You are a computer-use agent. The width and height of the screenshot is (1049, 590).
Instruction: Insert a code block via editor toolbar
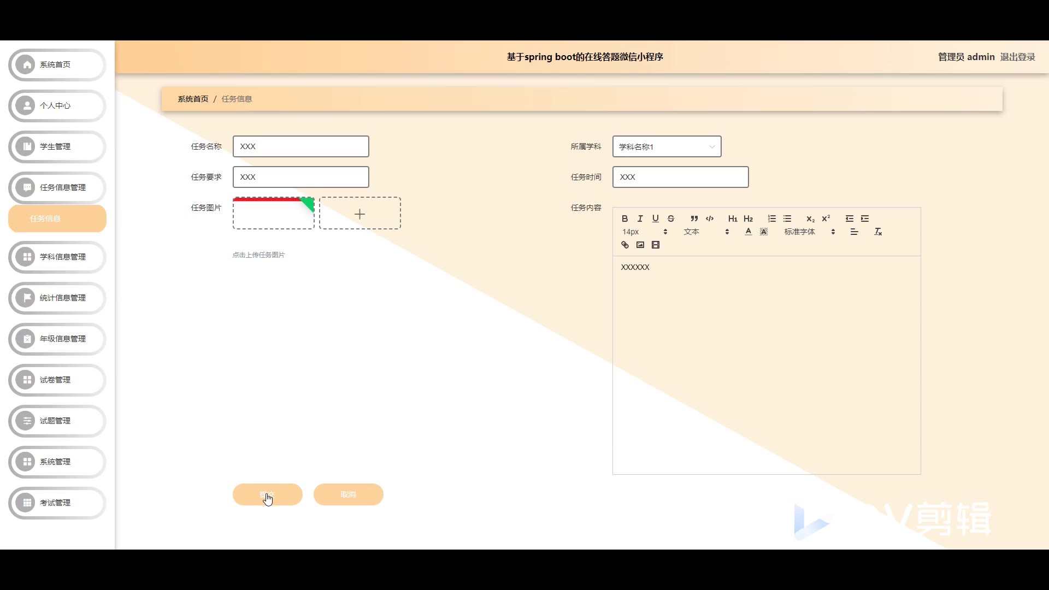tap(709, 219)
